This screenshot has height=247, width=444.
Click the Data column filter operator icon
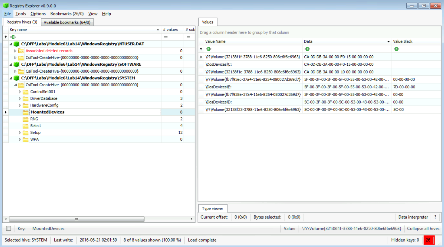307,49
